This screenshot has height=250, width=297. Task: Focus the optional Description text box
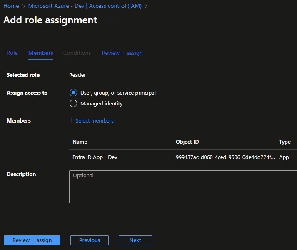click(x=183, y=187)
